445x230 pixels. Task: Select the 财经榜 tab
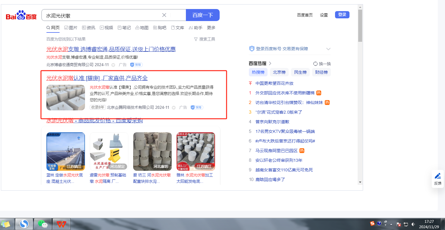click(321, 72)
